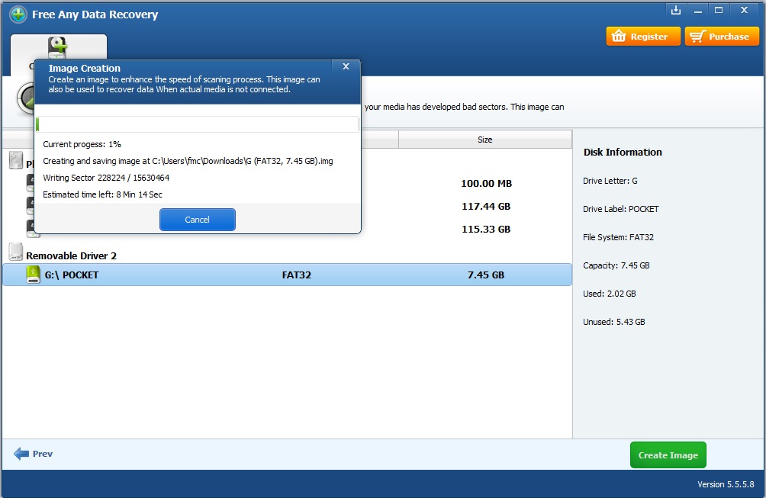This screenshot has width=766, height=498.
Task: Click the disk icon next to Removable Driver 2
Action: (16, 251)
